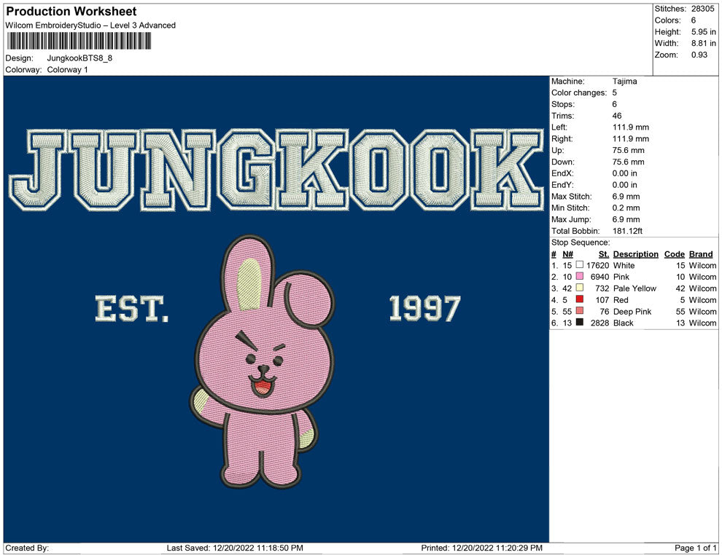Click the barcode under the worksheet title
The height and width of the screenshot is (555, 722).
tap(79, 41)
